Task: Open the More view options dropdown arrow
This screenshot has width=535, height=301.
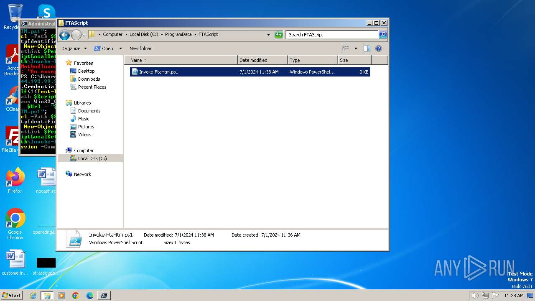Action: tap(356, 48)
